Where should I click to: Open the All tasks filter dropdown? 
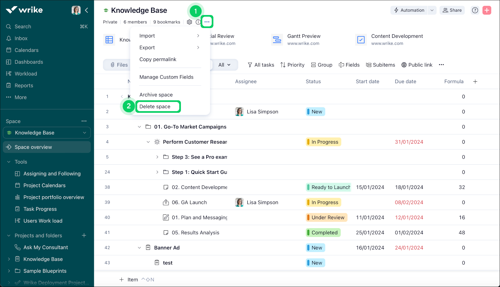coord(260,65)
